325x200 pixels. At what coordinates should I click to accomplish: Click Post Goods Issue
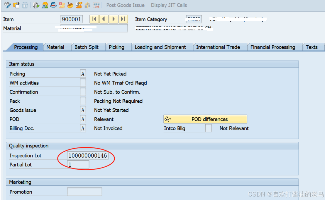click(x=125, y=5)
